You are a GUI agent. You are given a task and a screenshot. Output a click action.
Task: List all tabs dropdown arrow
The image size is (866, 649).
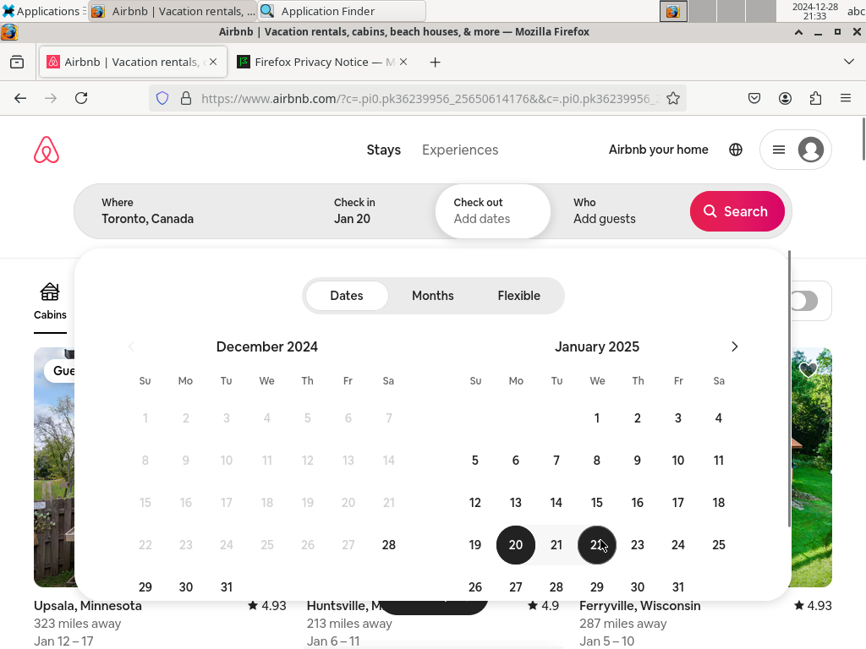tap(849, 62)
